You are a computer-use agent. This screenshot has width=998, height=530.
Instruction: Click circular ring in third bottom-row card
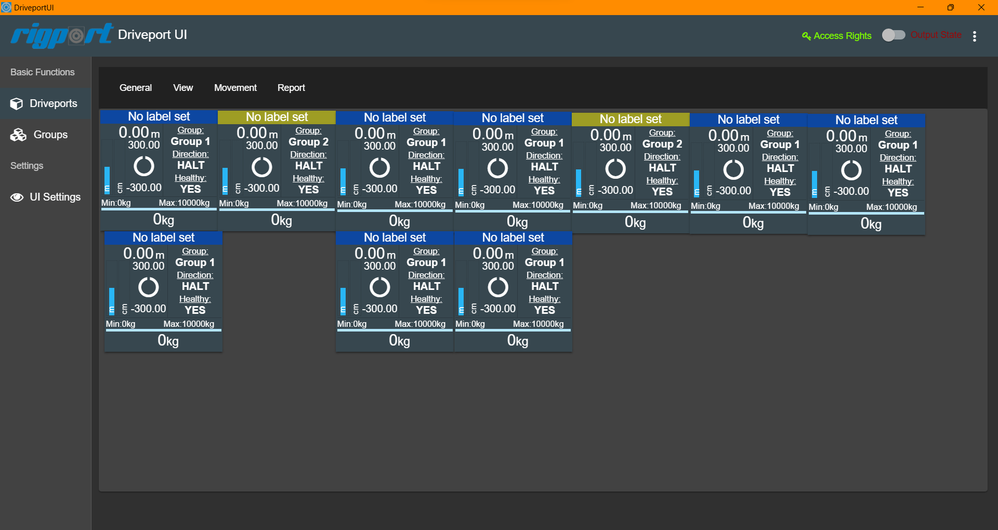[498, 287]
